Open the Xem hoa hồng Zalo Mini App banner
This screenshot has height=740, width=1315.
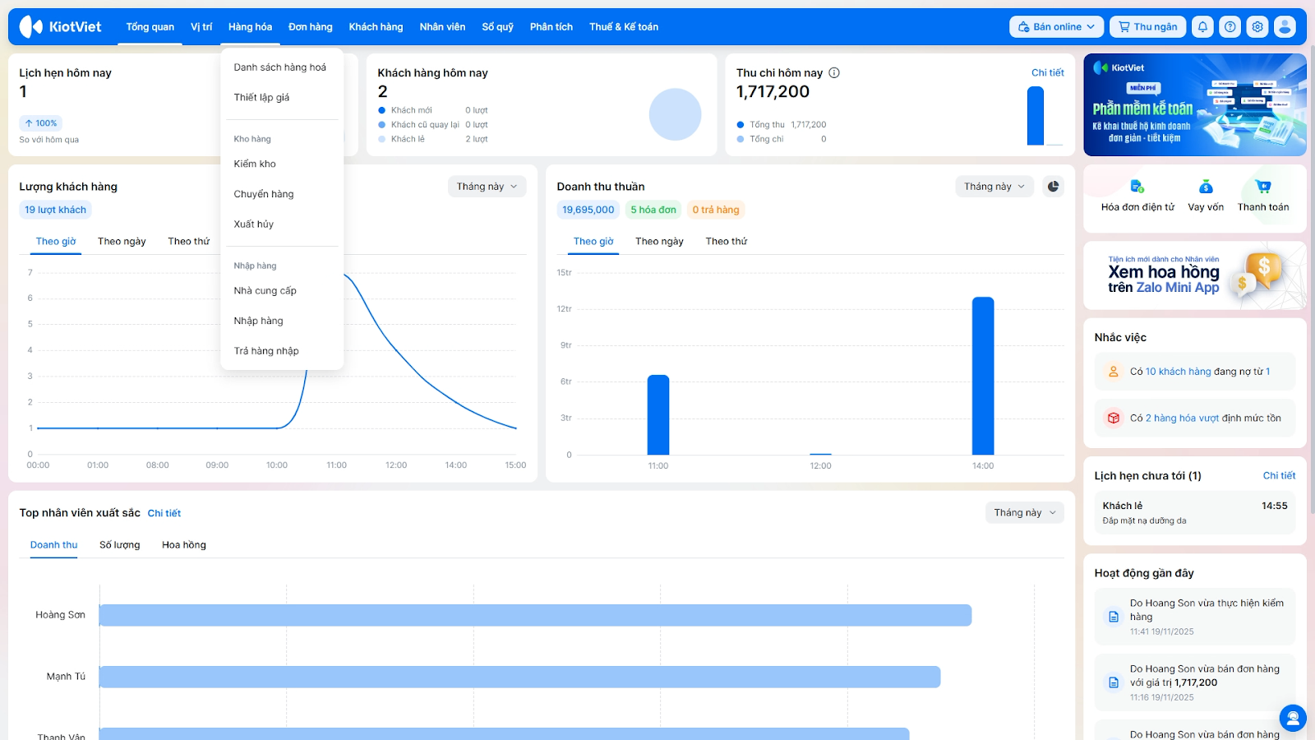point(1195,275)
